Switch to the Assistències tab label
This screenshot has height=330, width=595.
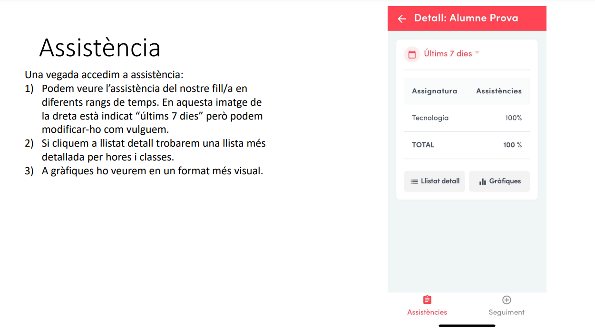click(427, 312)
